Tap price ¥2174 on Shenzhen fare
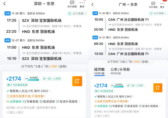 pyautogui.click(x=14, y=79)
